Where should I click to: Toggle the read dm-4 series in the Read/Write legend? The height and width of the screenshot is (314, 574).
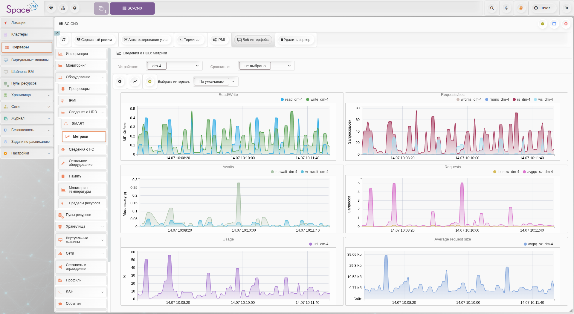coord(291,99)
